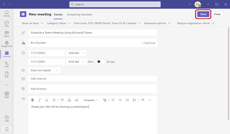Open text highlight color picker
The width and height of the screenshot is (230, 134).
[x=62, y=100]
